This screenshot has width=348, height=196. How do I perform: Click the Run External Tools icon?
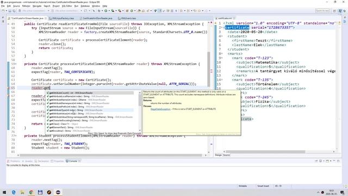point(120,11)
